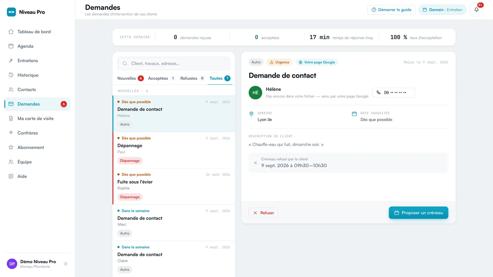The image size is (493, 277).
Task: Switch to the Acceptées tab
Action: click(161, 78)
